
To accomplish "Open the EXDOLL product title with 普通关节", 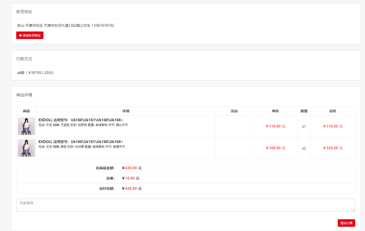I will click(x=81, y=142).
